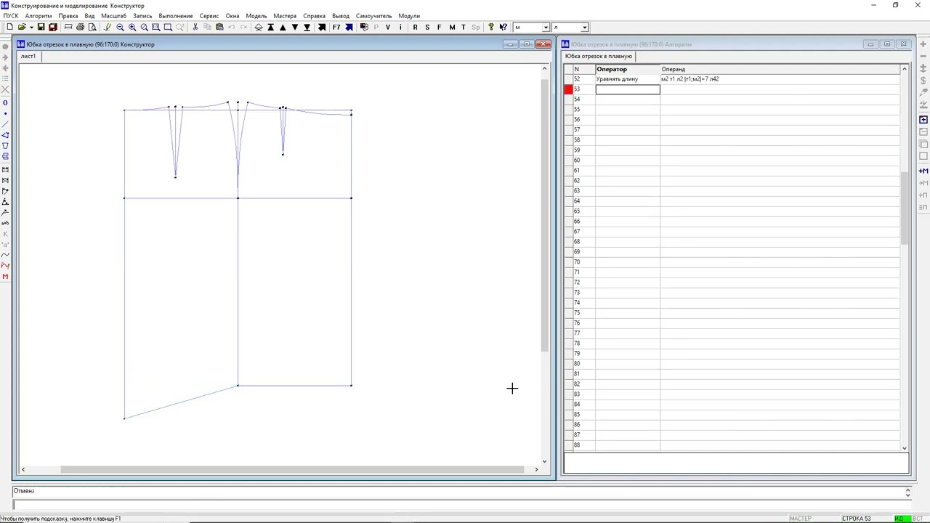The width and height of the screenshot is (930, 523).
Task: Open the ПУСК menu
Action: 11,16
